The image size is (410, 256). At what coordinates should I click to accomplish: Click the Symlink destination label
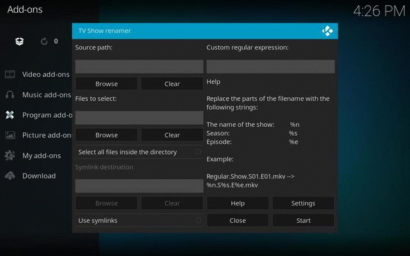104,167
